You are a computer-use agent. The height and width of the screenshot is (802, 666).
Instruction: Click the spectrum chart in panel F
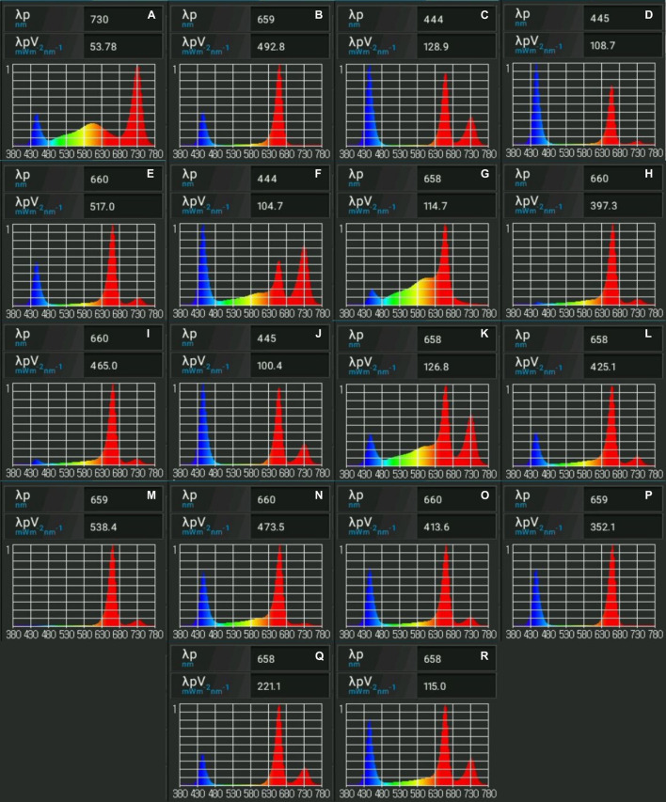[x=253, y=265]
